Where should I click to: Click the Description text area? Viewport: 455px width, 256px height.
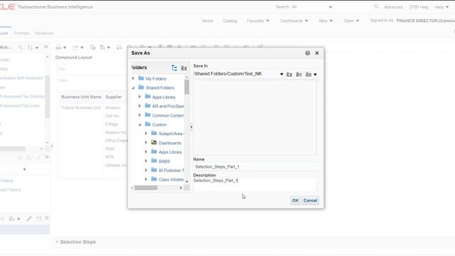[255, 185]
